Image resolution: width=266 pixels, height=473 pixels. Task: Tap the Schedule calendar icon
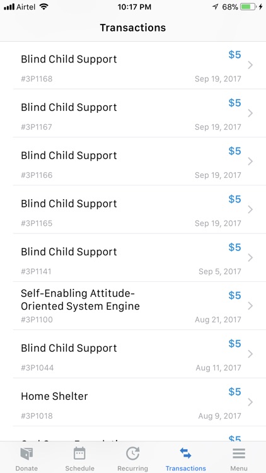point(79,453)
